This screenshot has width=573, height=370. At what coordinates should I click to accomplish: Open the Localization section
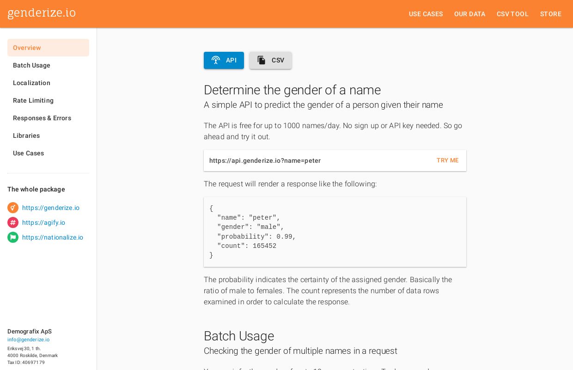(48, 83)
